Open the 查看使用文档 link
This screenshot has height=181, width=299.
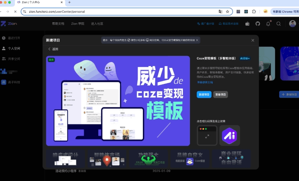click(205, 82)
